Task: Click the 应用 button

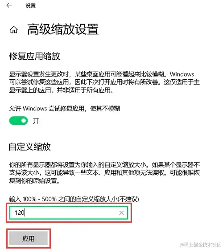Action: click(28, 238)
